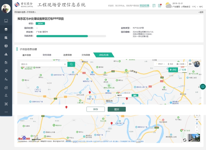Click the 当前进度 progress bar
The image size is (206, 150).
[71, 36]
